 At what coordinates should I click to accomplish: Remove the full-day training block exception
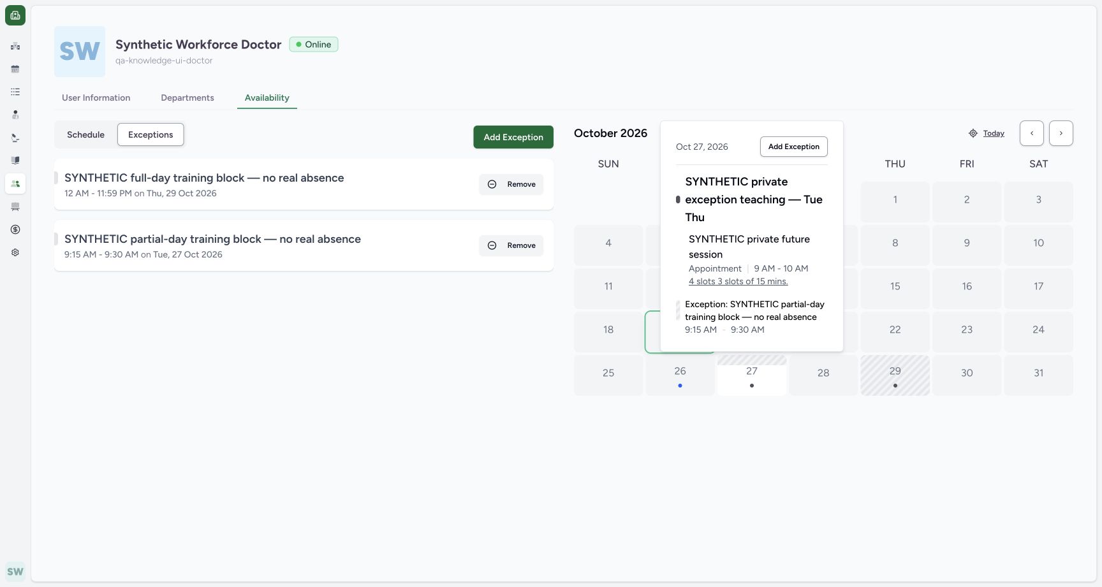tap(511, 184)
